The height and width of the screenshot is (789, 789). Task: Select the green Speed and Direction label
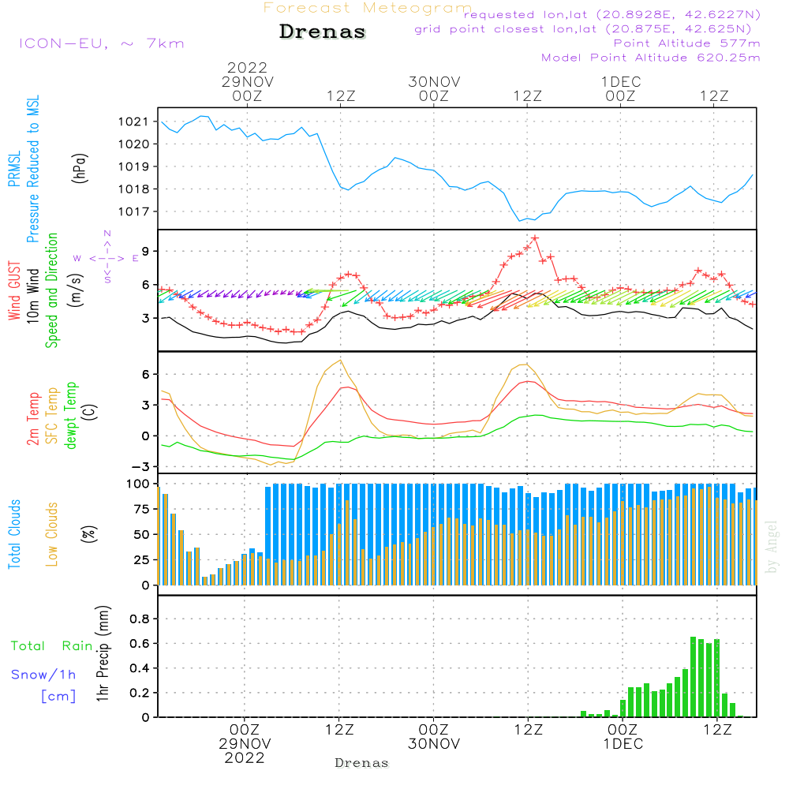click(52, 290)
